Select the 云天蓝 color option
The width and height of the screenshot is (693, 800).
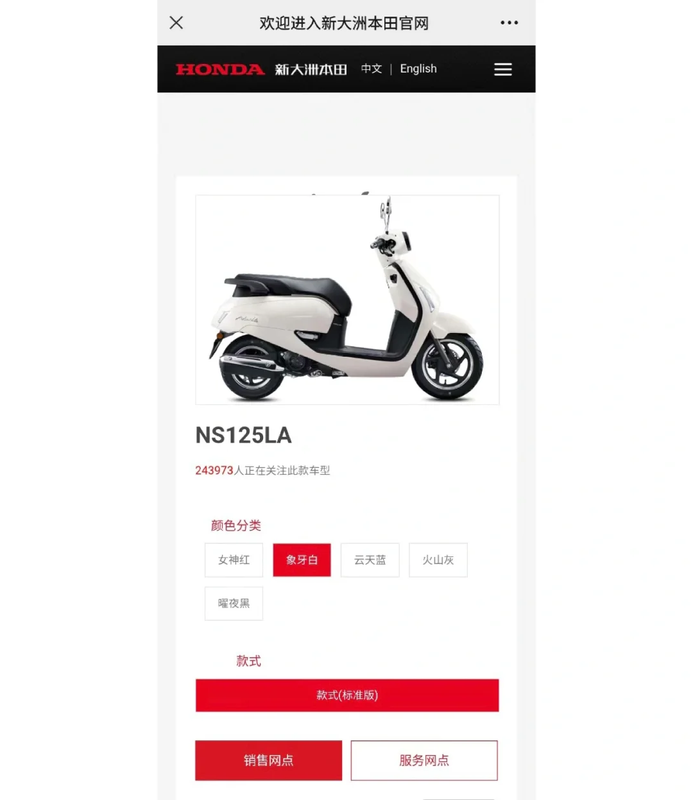(x=370, y=560)
